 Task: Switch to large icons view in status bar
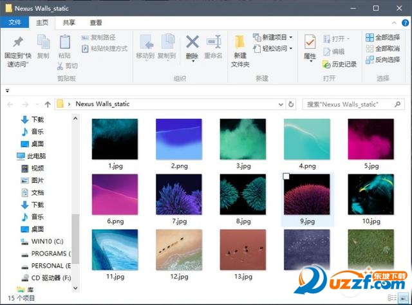(403, 298)
